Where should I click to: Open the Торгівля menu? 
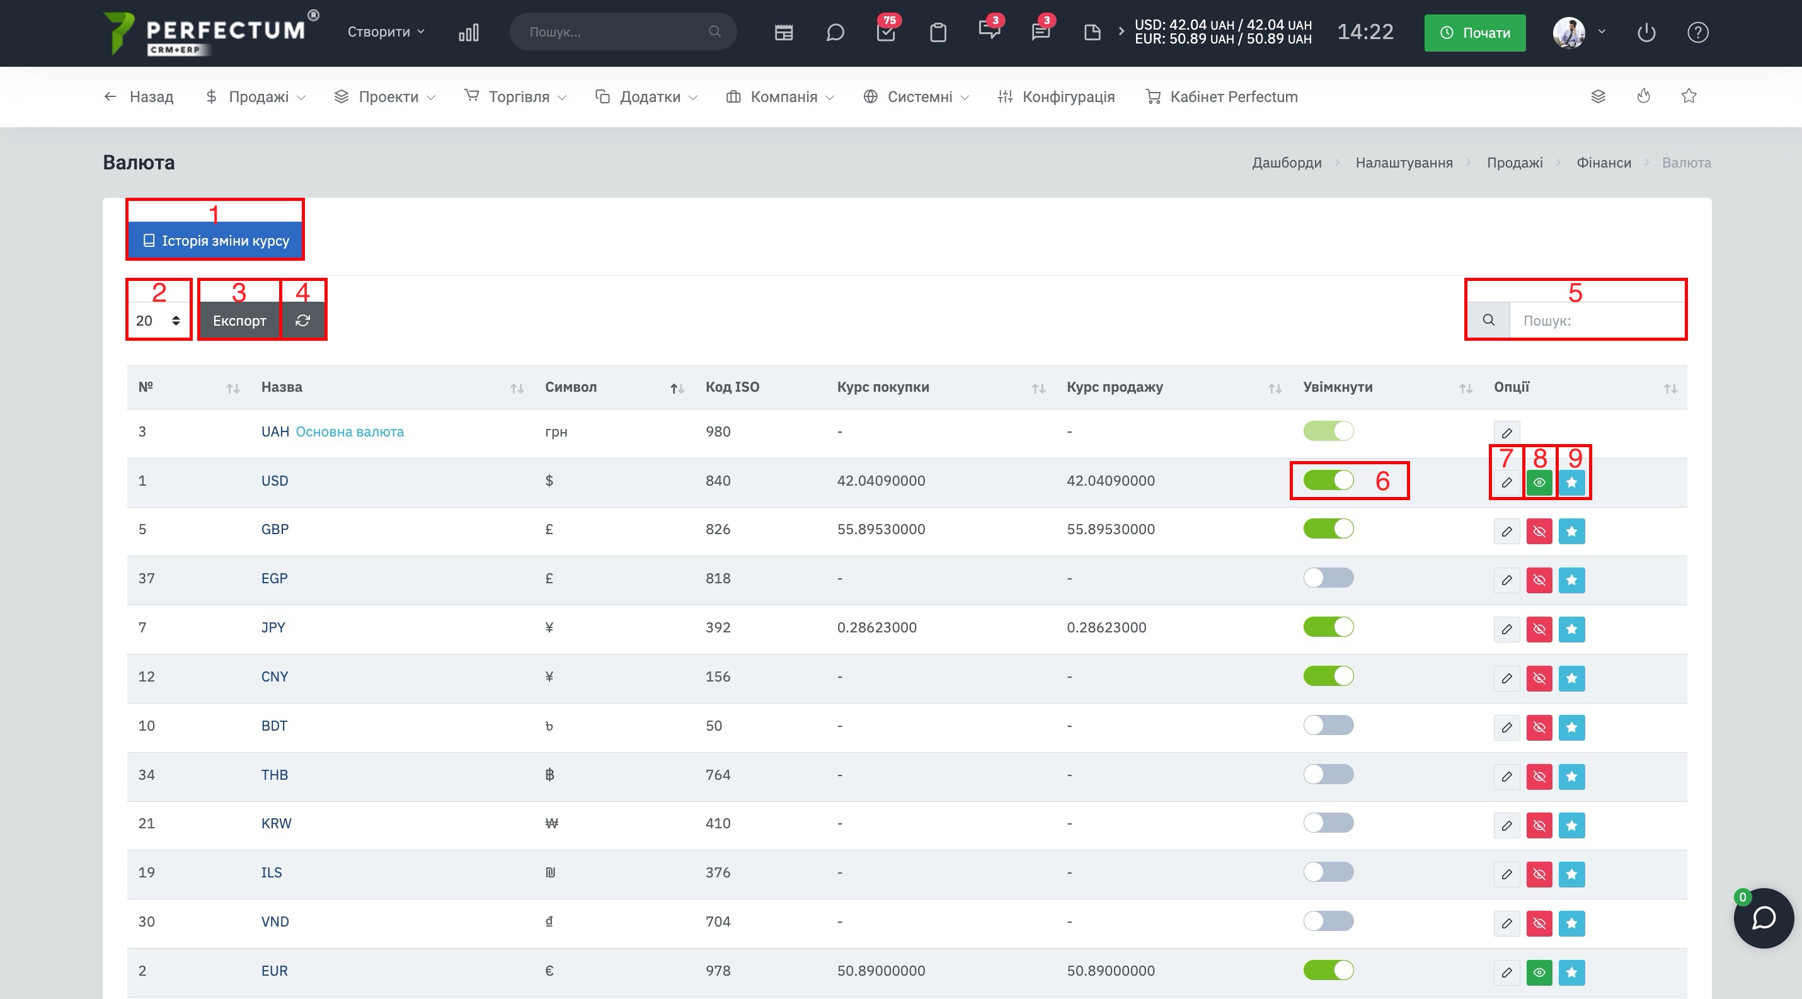click(515, 96)
